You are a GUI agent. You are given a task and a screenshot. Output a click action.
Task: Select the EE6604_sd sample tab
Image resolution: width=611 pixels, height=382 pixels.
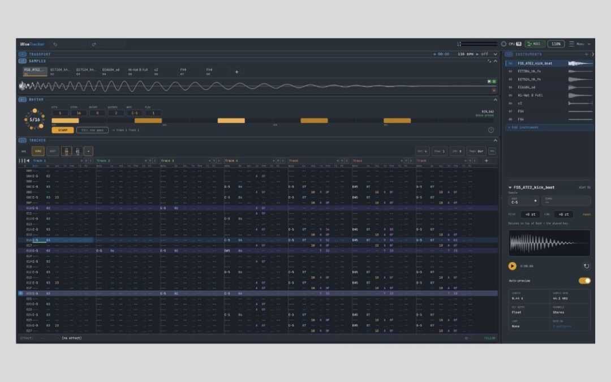(x=111, y=71)
